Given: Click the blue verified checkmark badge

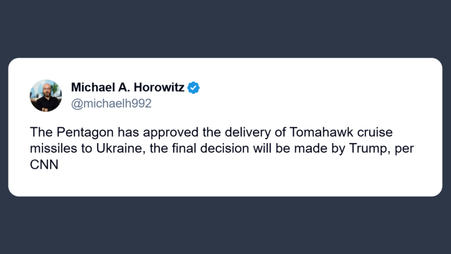Looking at the screenshot, I should (194, 88).
